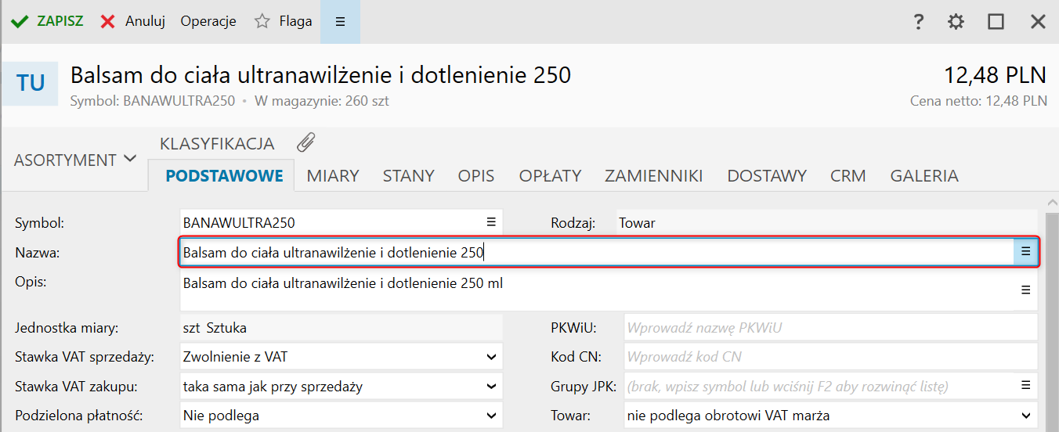
Task: Click the TU product type badge
Action: tap(30, 83)
